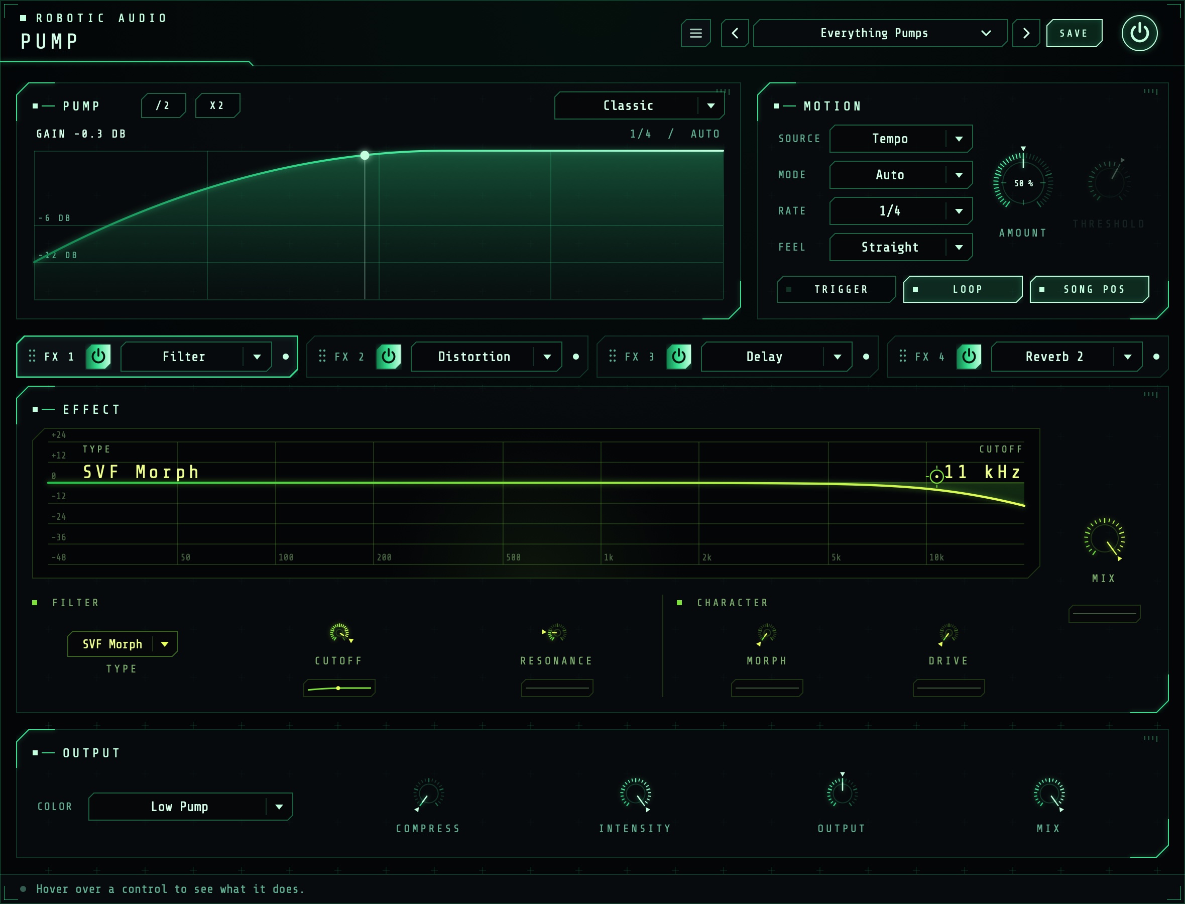Click the COMPRESS knob
Viewport: 1185px width, 904px height.
click(x=428, y=794)
